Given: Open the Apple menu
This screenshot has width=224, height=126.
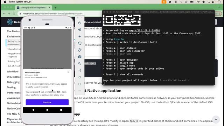Looking at the screenshot, I should tap(5, 2).
